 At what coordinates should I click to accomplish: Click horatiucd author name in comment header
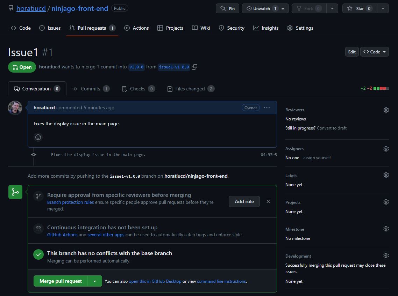(x=44, y=108)
